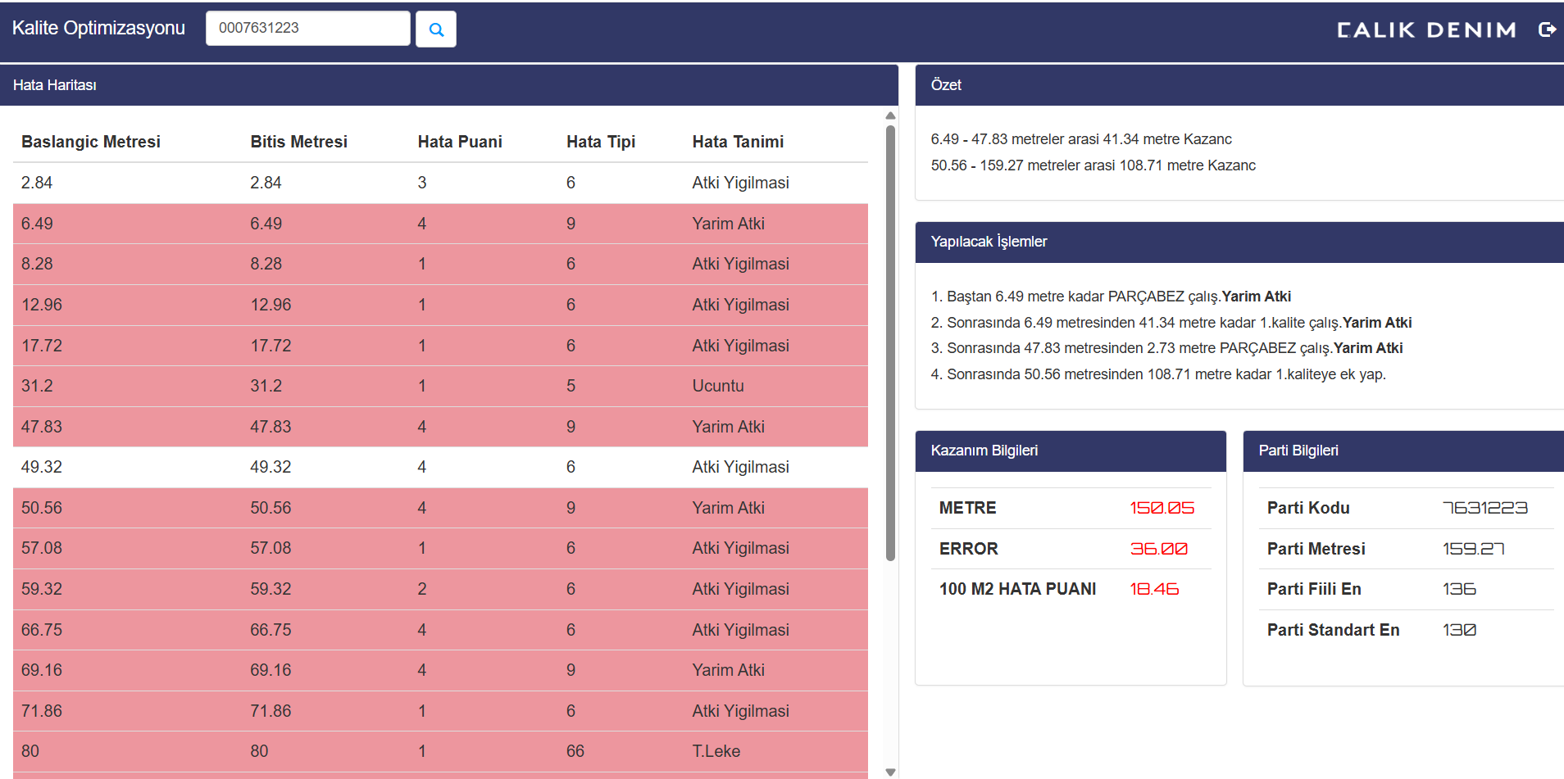
Task: Select the row starting at 2.84
Action: 440,183
